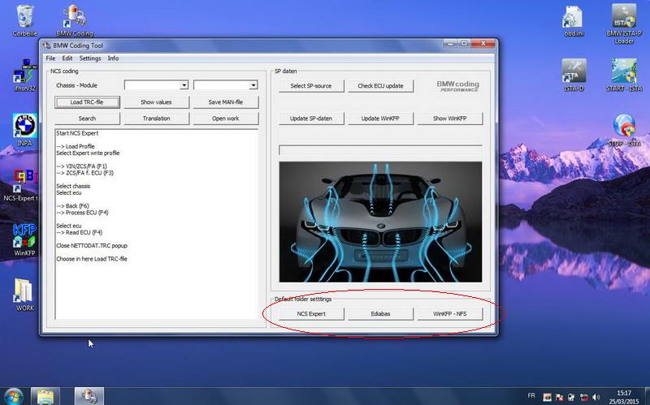Click the BMW concept car image
This screenshot has width=650, height=405.
coord(380,222)
